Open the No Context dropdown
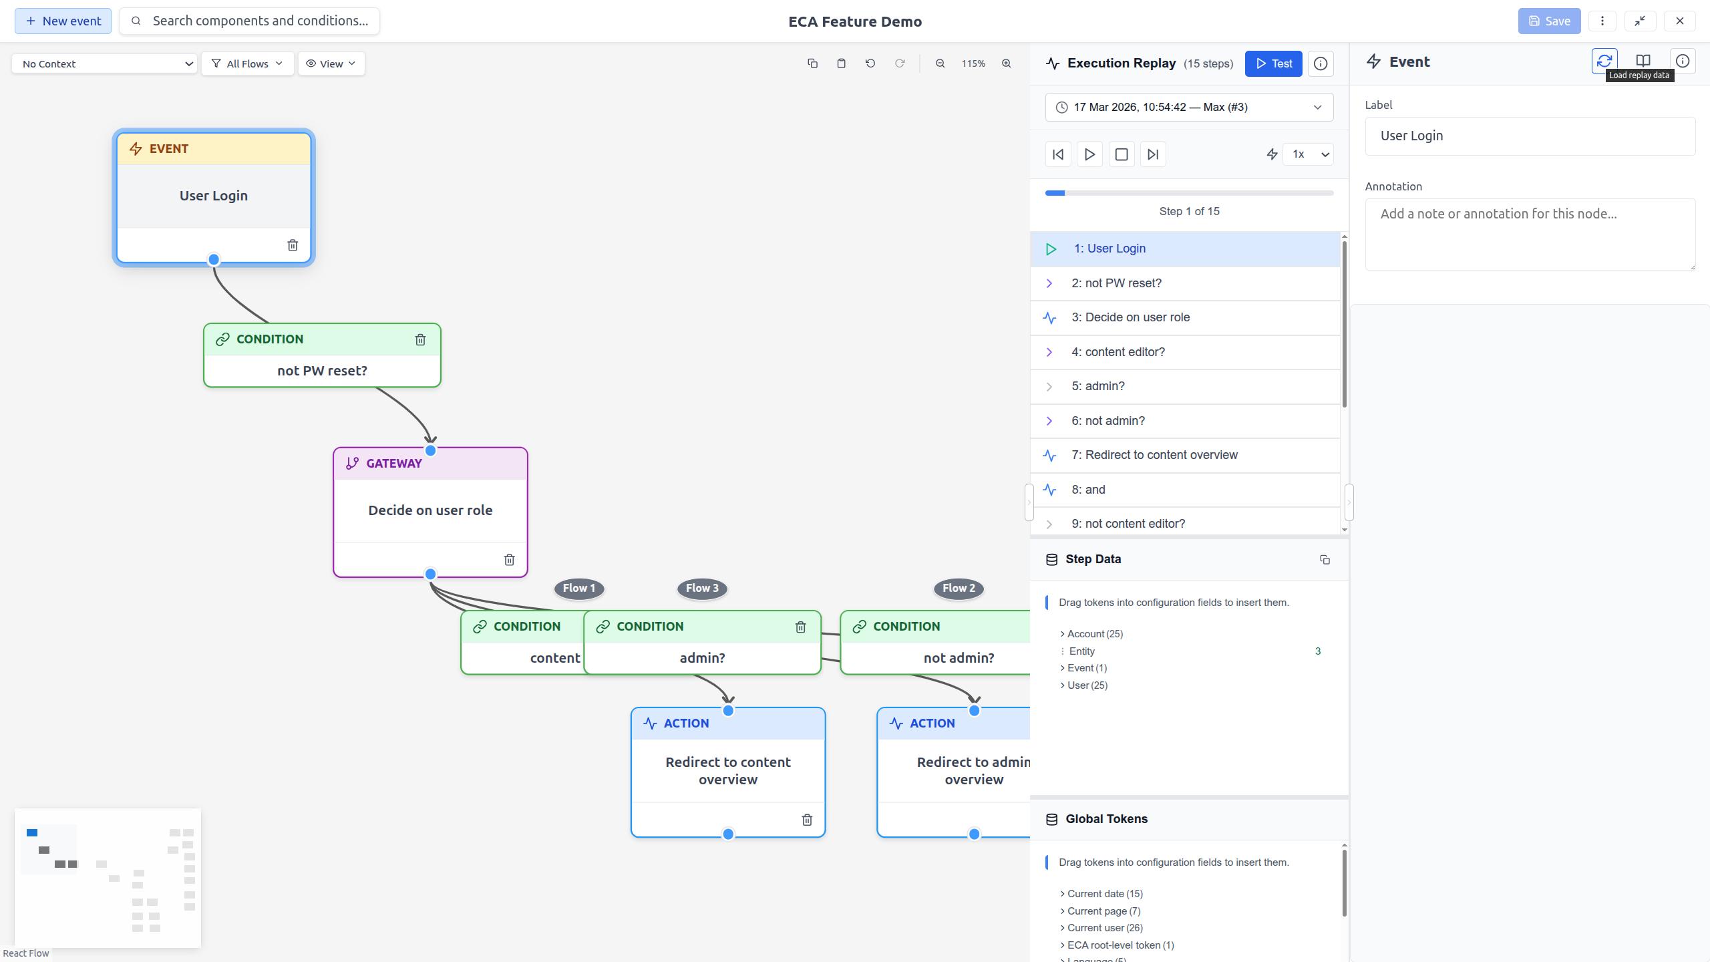This screenshot has height=962, width=1710. (104, 63)
